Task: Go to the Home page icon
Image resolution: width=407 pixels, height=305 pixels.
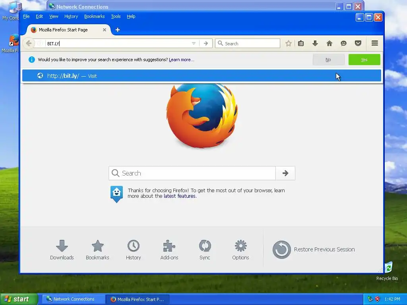Action: pyautogui.click(x=329, y=43)
